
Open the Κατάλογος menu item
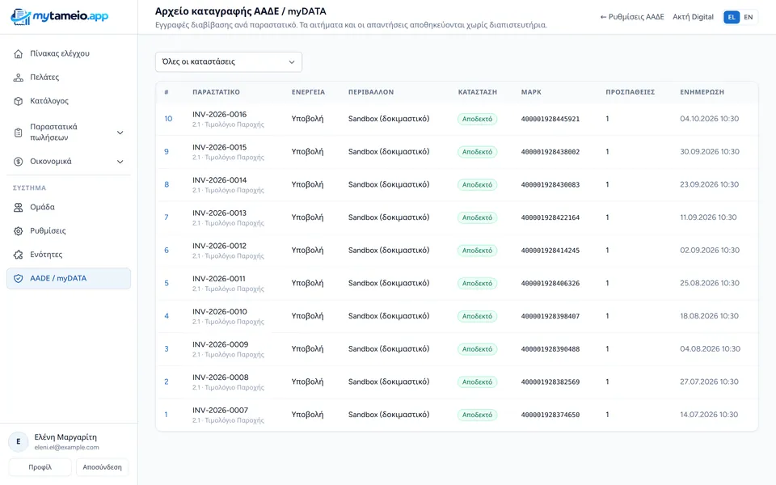point(68,101)
